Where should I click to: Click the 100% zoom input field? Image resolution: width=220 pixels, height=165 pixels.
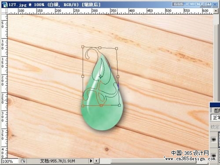[x=10, y=161]
